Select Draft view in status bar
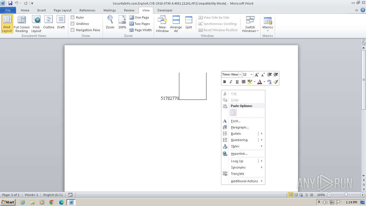 tap(311, 195)
